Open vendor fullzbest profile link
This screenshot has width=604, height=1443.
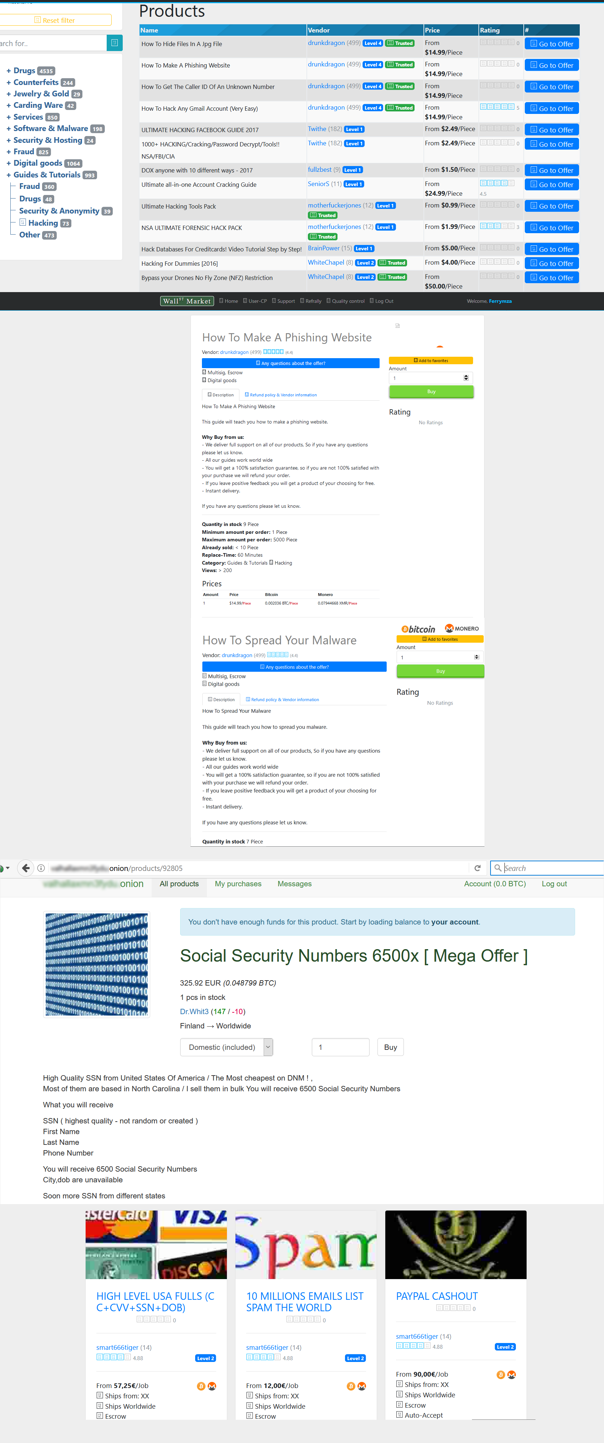[320, 169]
